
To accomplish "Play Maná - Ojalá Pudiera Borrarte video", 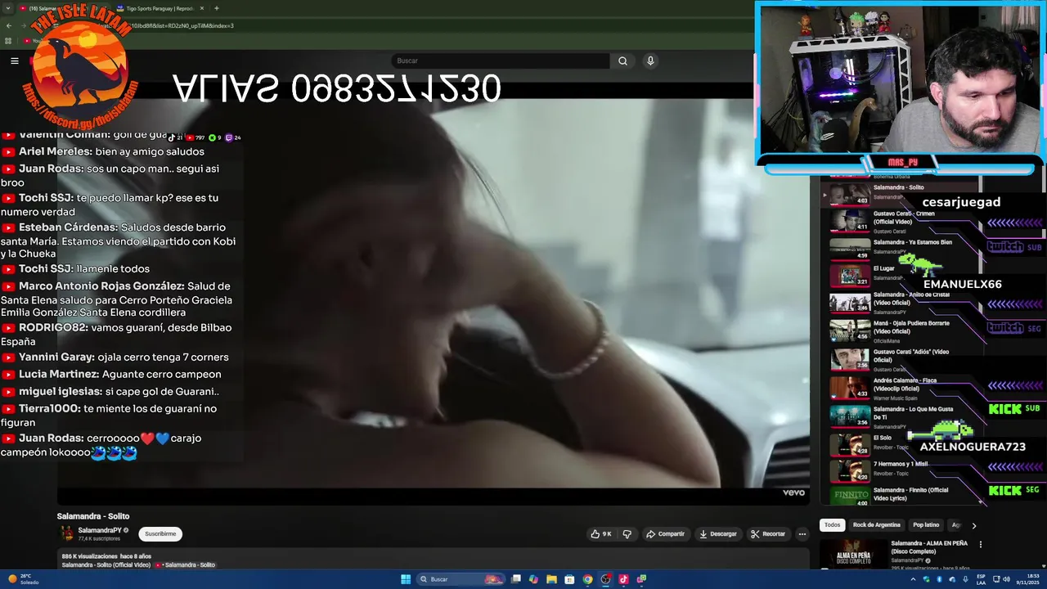I will (901, 330).
